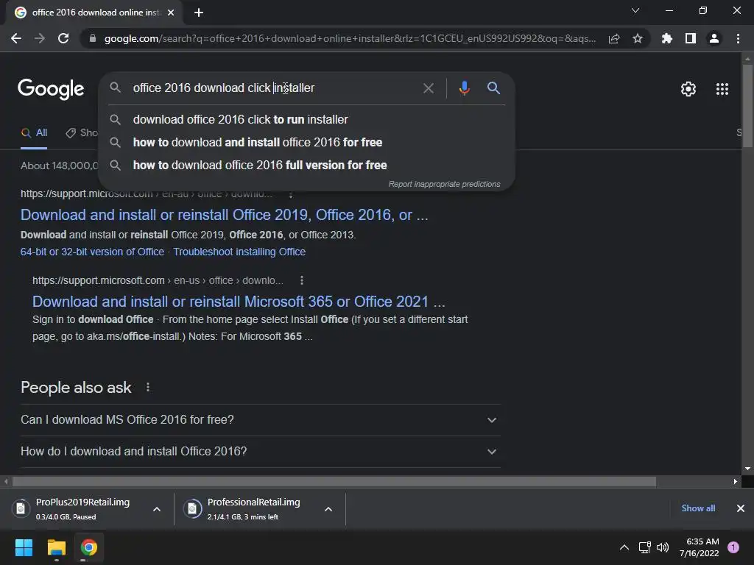Open the Windows Start menu

click(x=24, y=547)
